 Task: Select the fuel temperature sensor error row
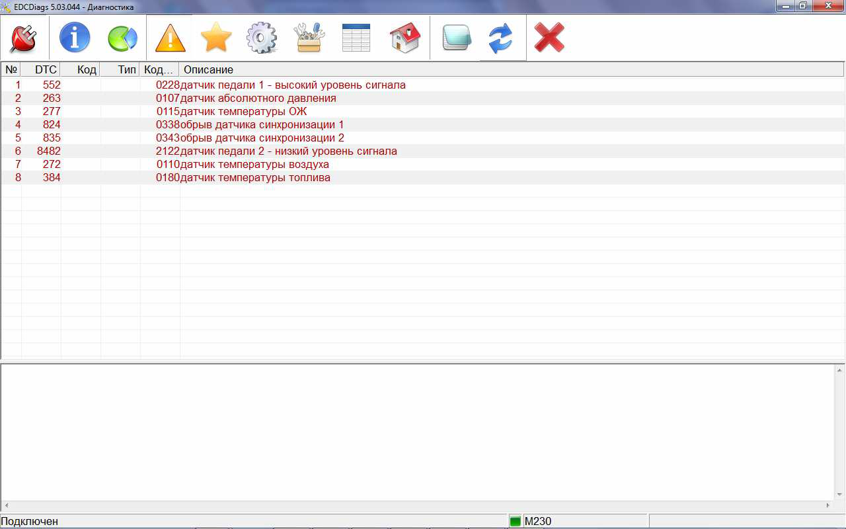255,178
